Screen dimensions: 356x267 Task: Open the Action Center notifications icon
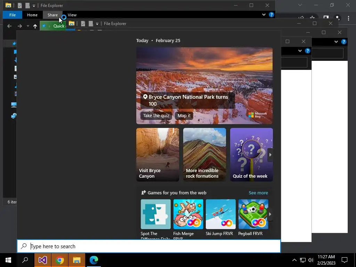pos(345,260)
